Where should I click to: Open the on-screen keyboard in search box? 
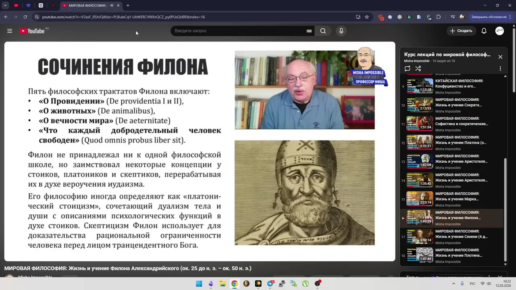(x=309, y=31)
